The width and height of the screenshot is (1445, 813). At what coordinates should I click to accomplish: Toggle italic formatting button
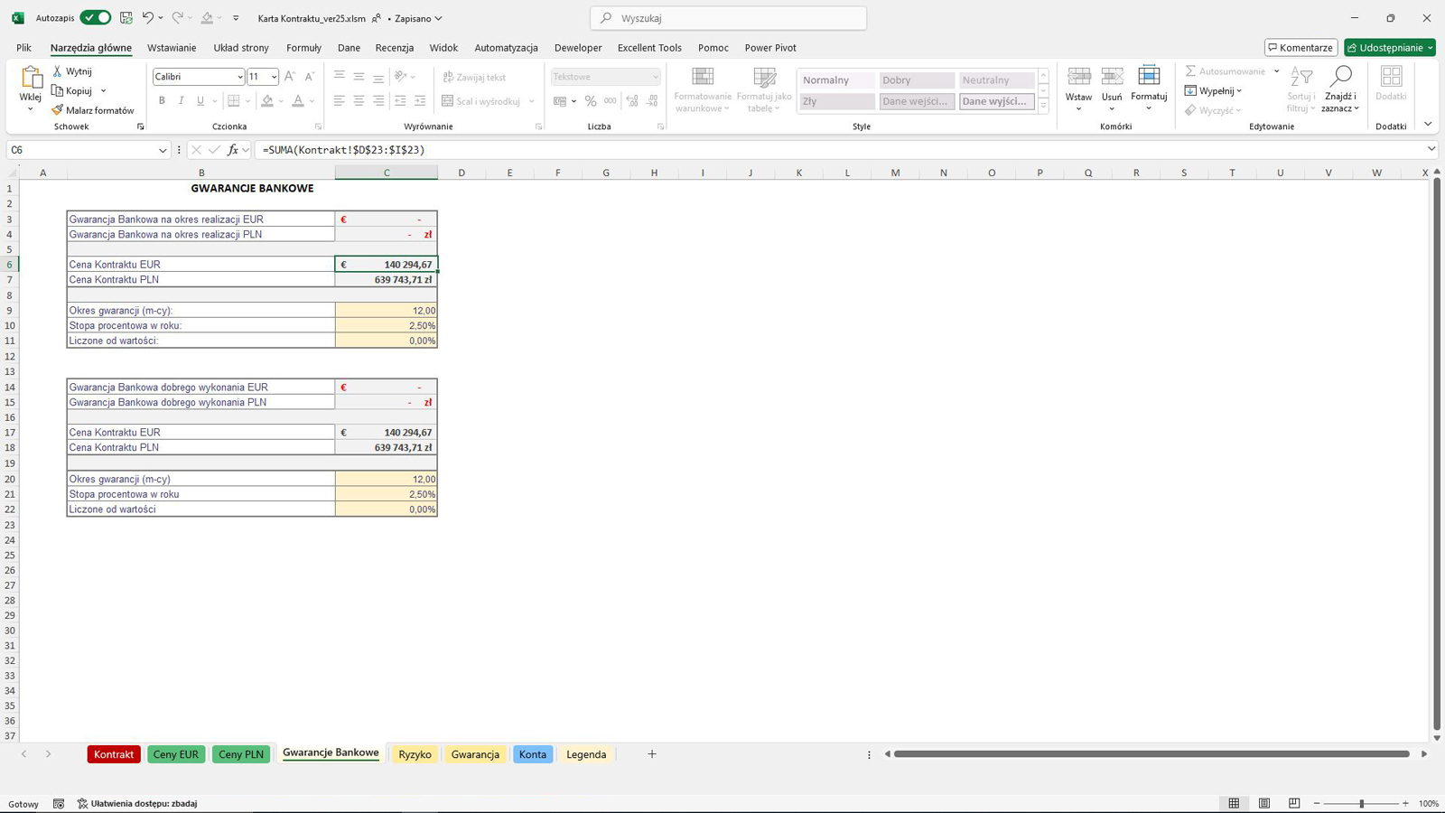pyautogui.click(x=181, y=101)
